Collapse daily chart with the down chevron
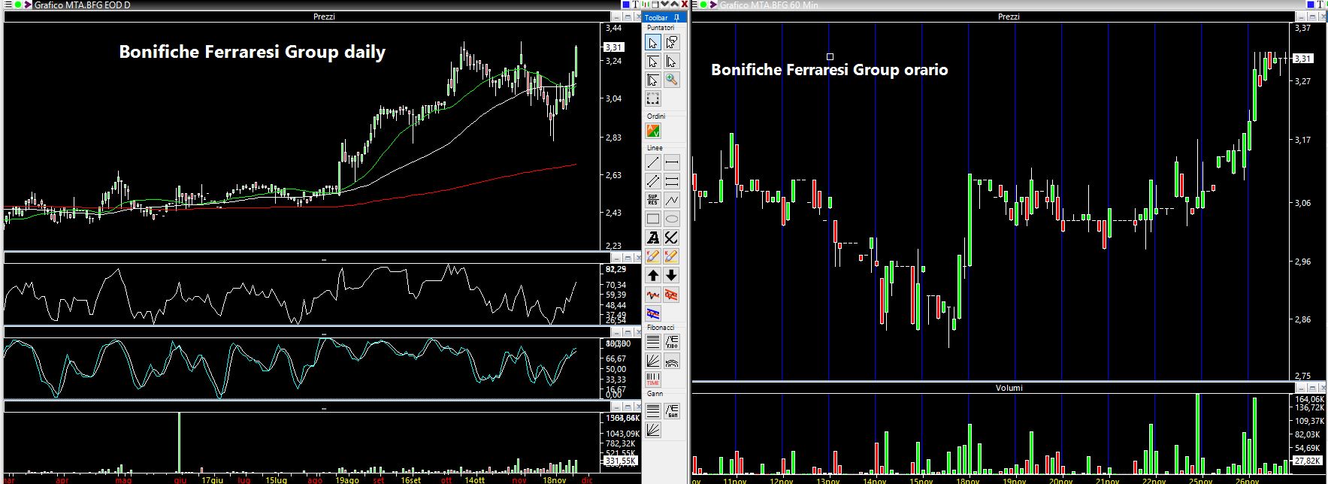The height and width of the screenshot is (484, 1328). pyautogui.click(x=664, y=5)
